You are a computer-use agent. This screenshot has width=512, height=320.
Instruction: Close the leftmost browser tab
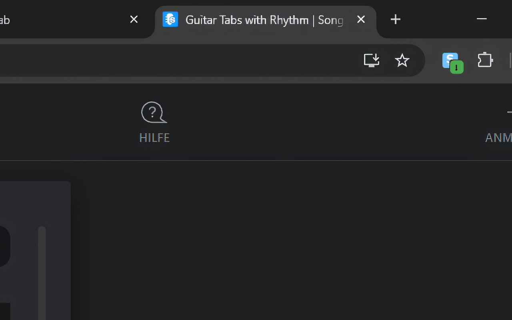pyautogui.click(x=134, y=19)
